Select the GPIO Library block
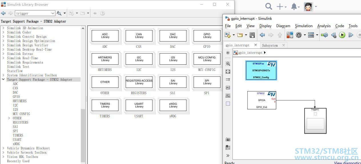 (x=207, y=36)
